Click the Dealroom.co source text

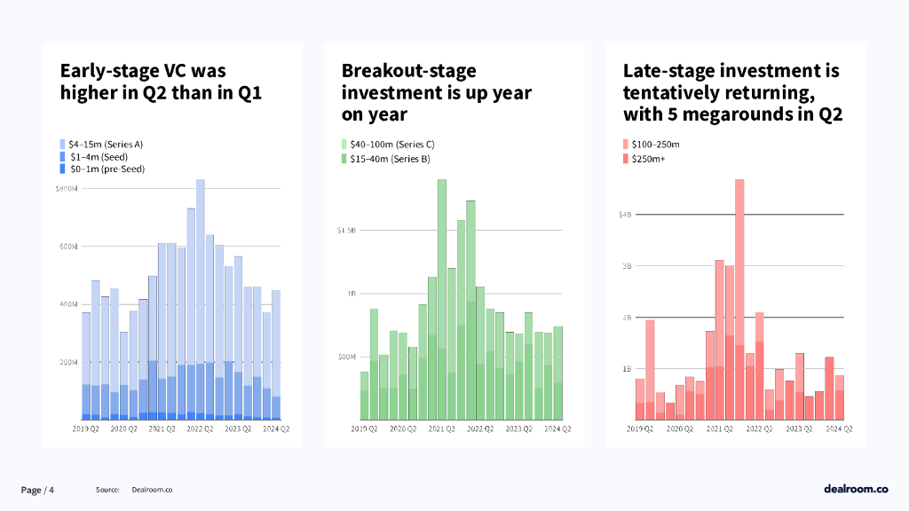click(x=152, y=490)
